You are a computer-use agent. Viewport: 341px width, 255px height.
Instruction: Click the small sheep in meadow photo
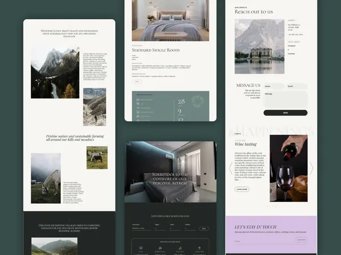tap(97, 158)
